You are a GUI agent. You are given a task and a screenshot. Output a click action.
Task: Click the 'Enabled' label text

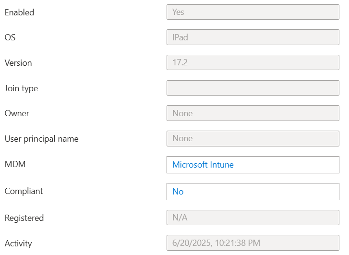[19, 12]
